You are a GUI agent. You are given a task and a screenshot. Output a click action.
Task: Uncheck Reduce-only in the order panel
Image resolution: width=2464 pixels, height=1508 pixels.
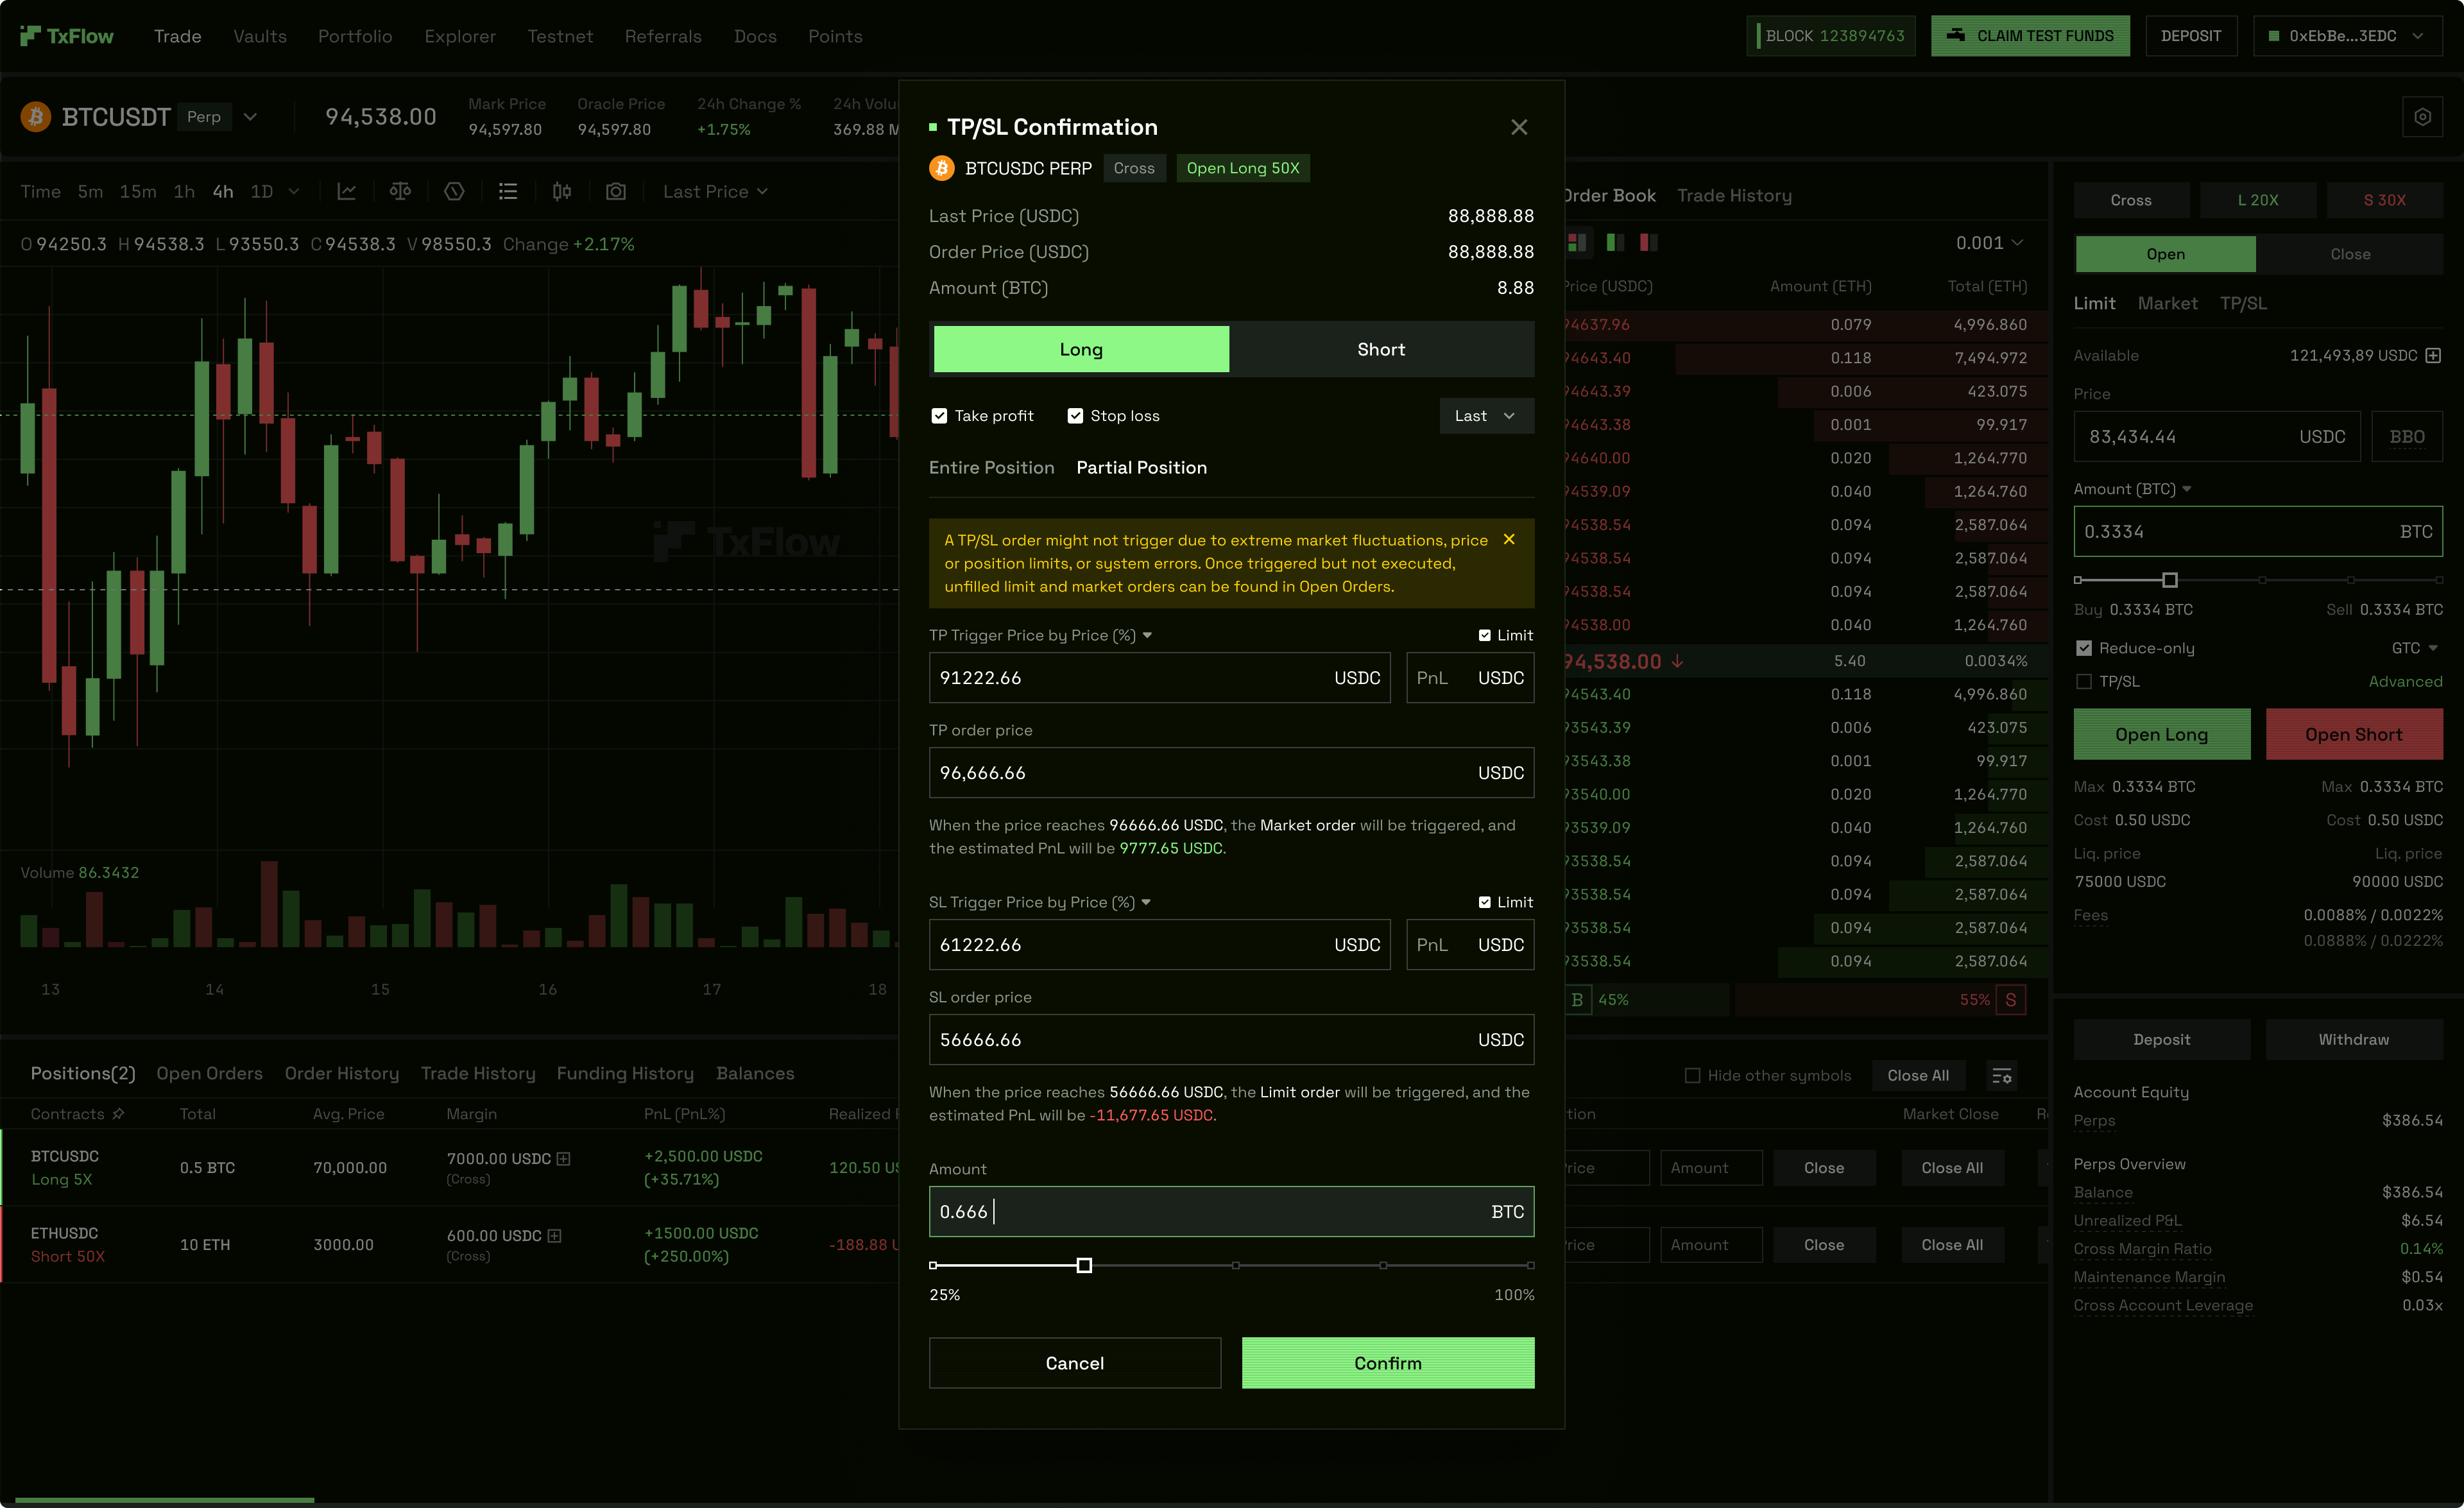coord(2085,647)
